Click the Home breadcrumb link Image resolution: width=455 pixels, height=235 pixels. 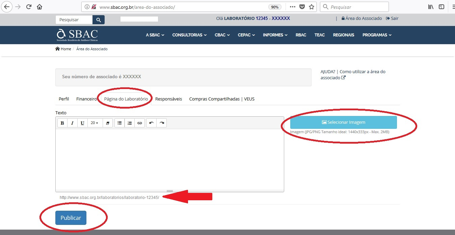63,49
